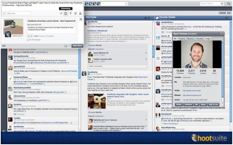Select fourth profile avatar in profile picker
The image size is (233, 145).
[x=99, y=4]
